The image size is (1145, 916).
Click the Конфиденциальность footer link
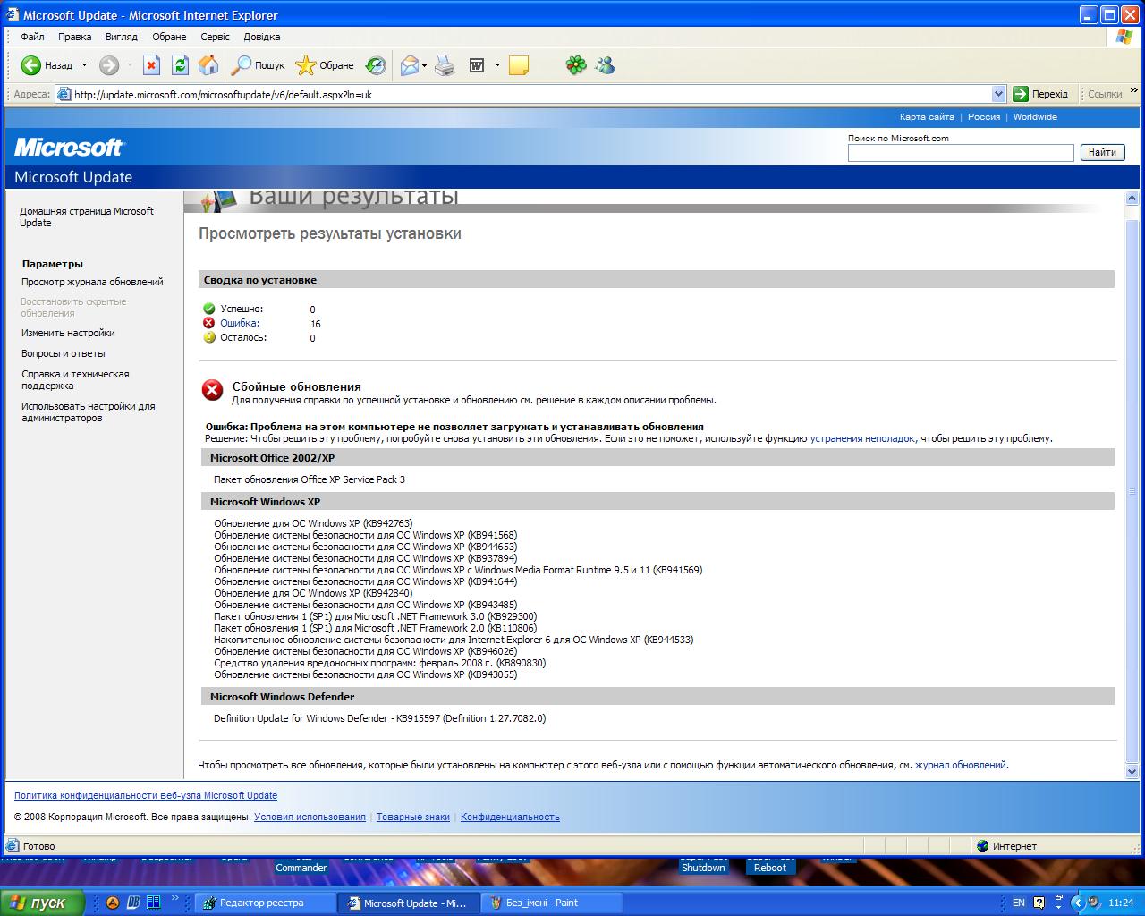pos(510,817)
